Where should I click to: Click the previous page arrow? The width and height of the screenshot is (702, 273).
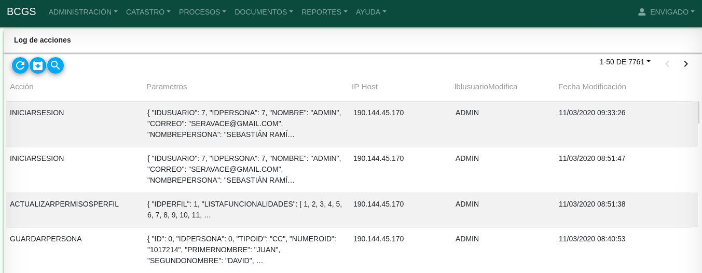667,64
